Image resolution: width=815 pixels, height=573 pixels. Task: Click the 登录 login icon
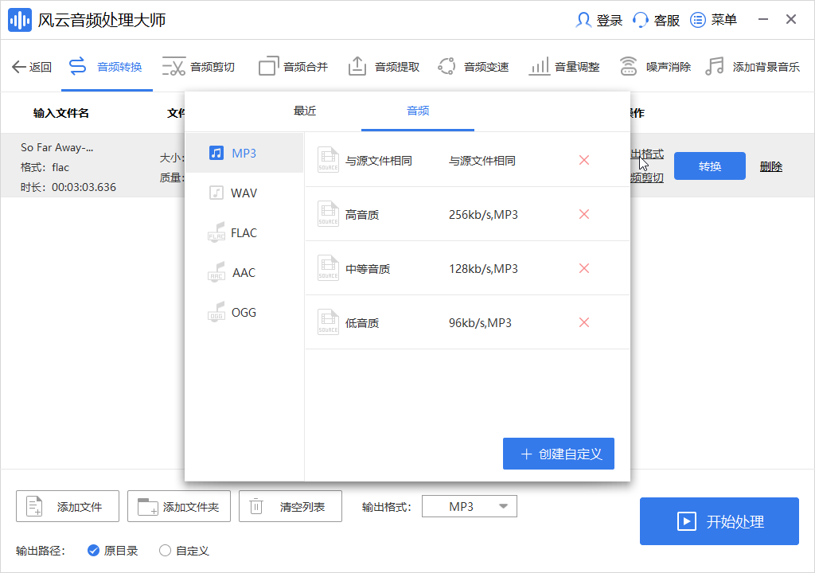click(583, 20)
